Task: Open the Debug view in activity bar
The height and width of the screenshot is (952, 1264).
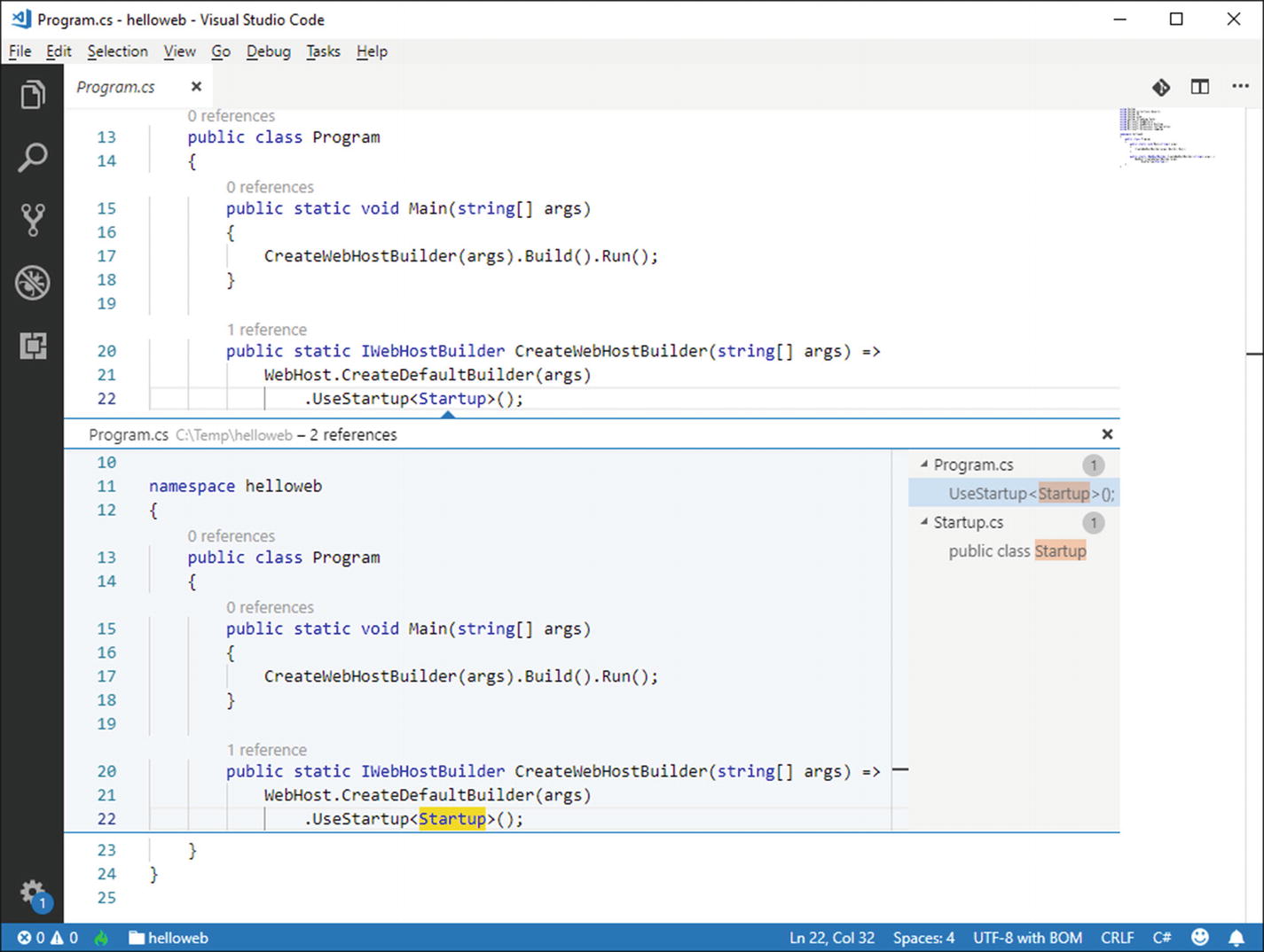Action: click(x=33, y=283)
